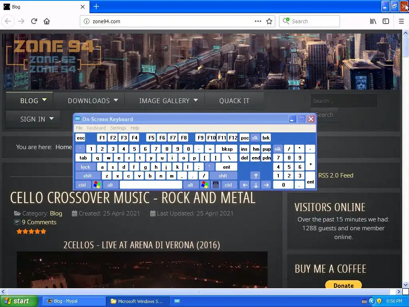Bookmark this page with the star icon
This screenshot has height=307, width=409.
[x=269, y=21]
